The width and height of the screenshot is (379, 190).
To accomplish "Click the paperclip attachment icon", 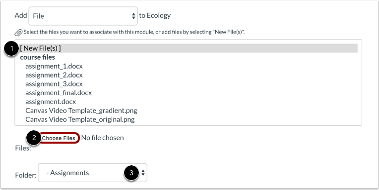I will 19,32.
